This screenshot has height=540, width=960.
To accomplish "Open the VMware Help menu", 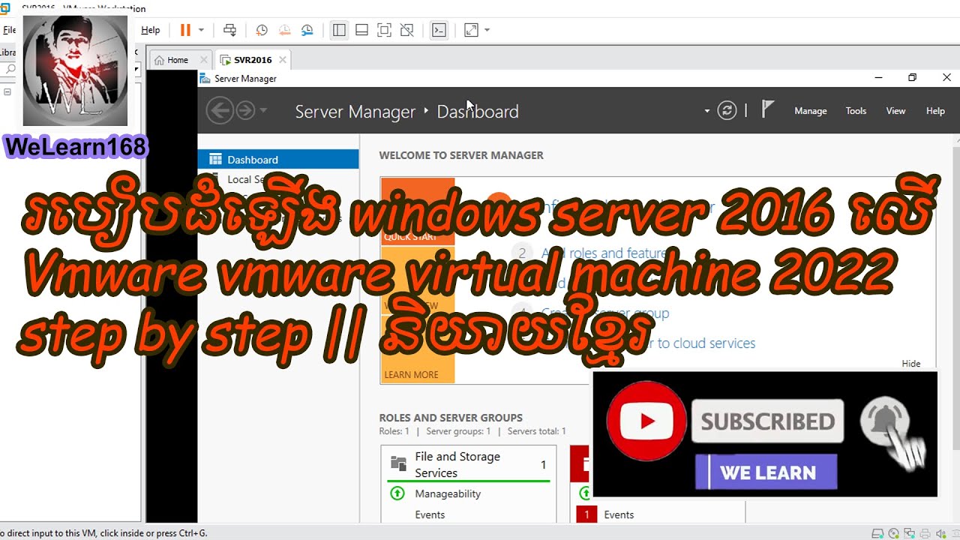I will tap(150, 30).
